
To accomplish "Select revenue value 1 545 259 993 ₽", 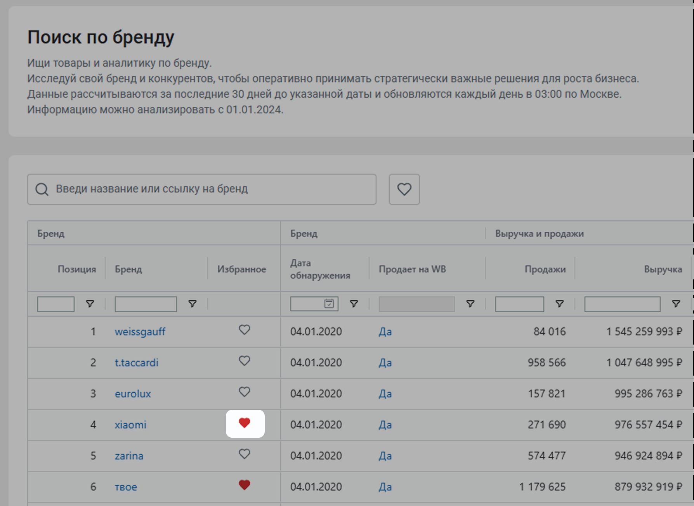I will (644, 332).
